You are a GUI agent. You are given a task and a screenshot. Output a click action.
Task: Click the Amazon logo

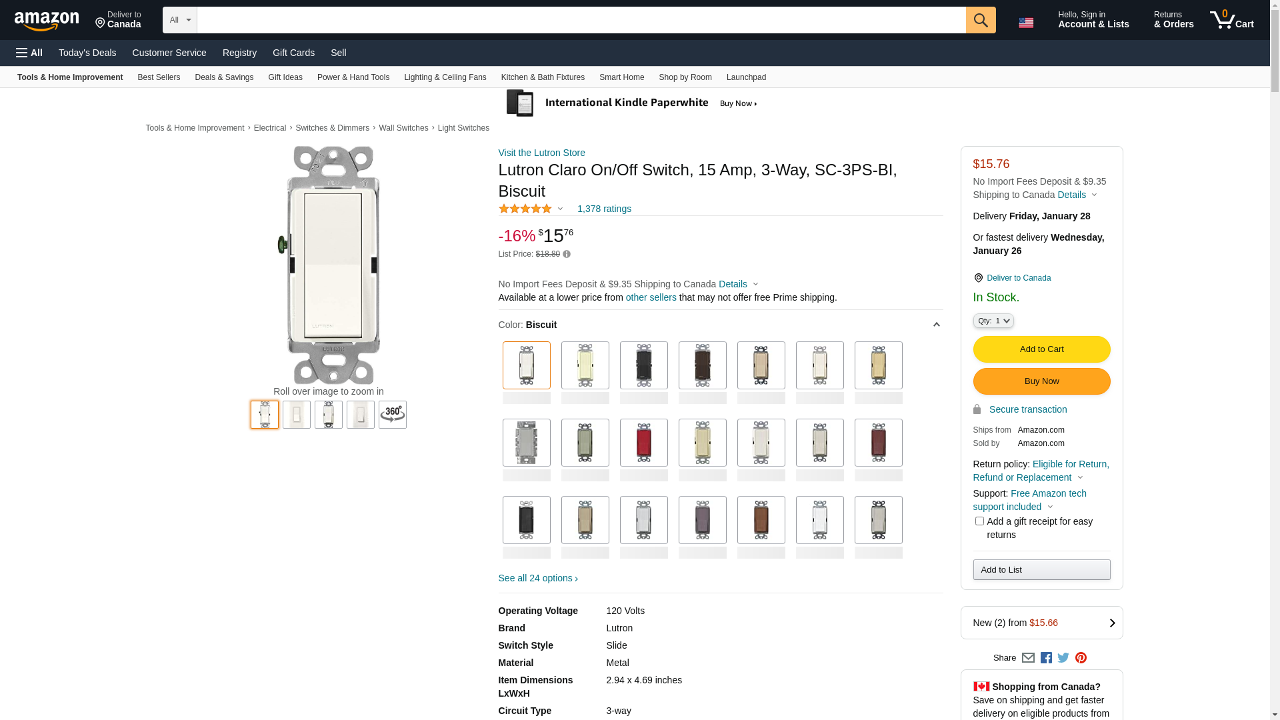tap(47, 21)
